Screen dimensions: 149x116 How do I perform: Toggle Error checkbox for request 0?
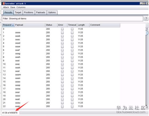62,29
